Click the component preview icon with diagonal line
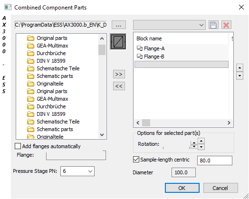Screen dimensions: 249x199 coord(118,42)
